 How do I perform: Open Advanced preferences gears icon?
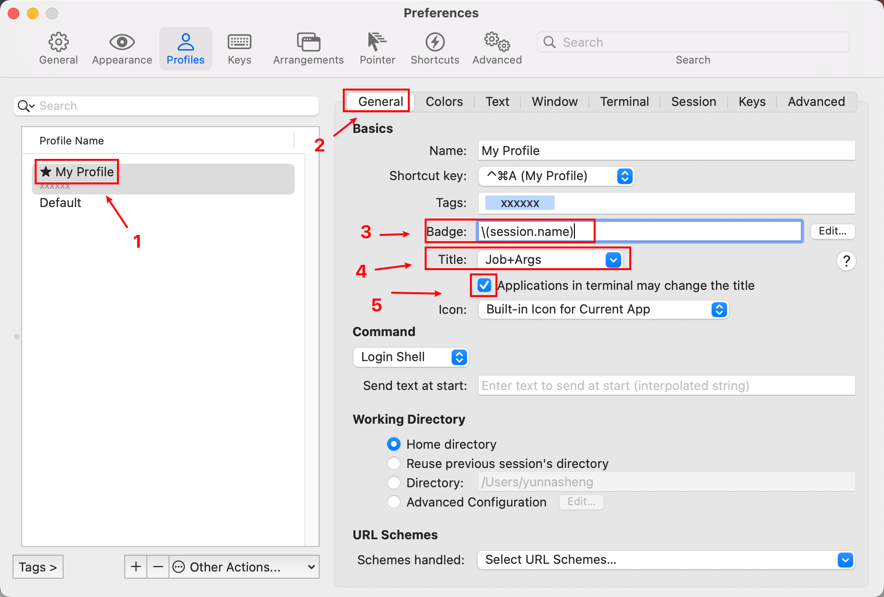pos(497,42)
